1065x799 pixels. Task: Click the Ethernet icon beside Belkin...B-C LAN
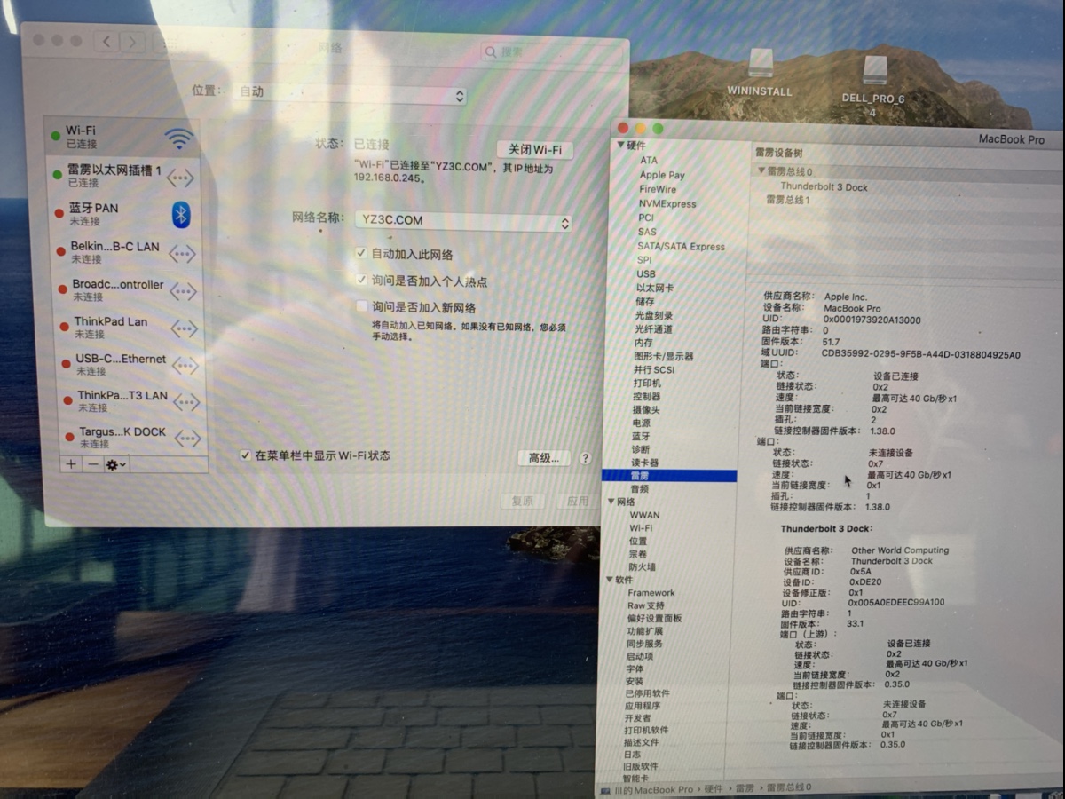coord(182,253)
